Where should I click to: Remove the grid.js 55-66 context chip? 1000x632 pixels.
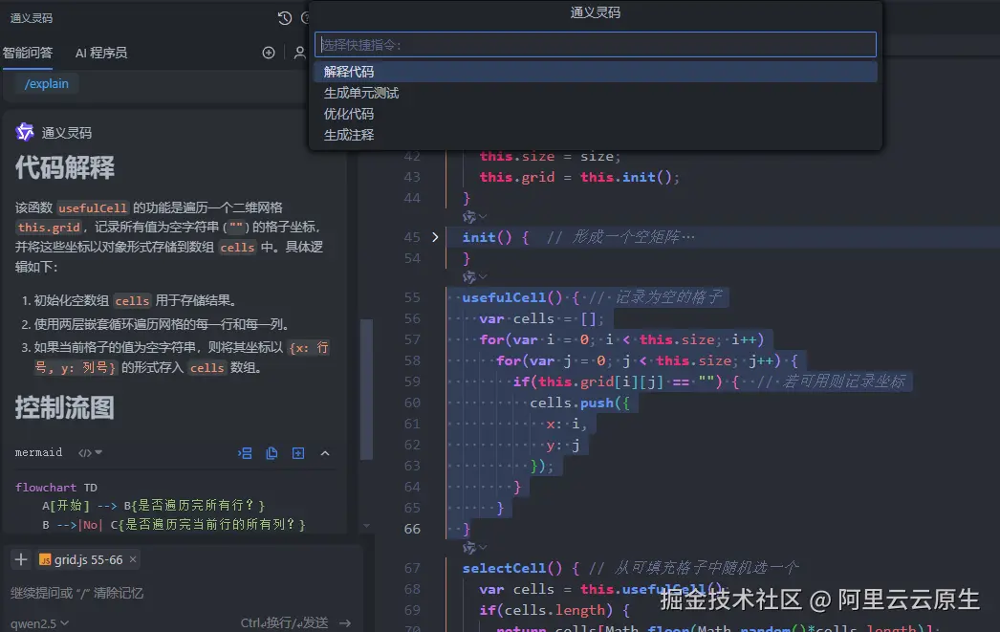coord(133,559)
